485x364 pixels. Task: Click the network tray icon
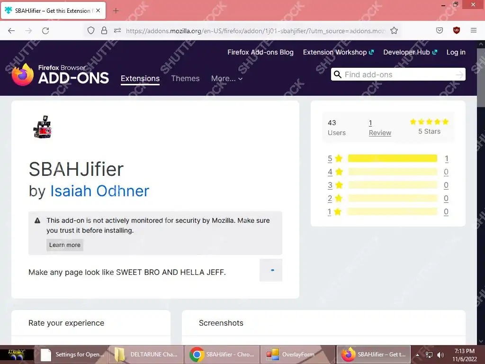point(429,355)
